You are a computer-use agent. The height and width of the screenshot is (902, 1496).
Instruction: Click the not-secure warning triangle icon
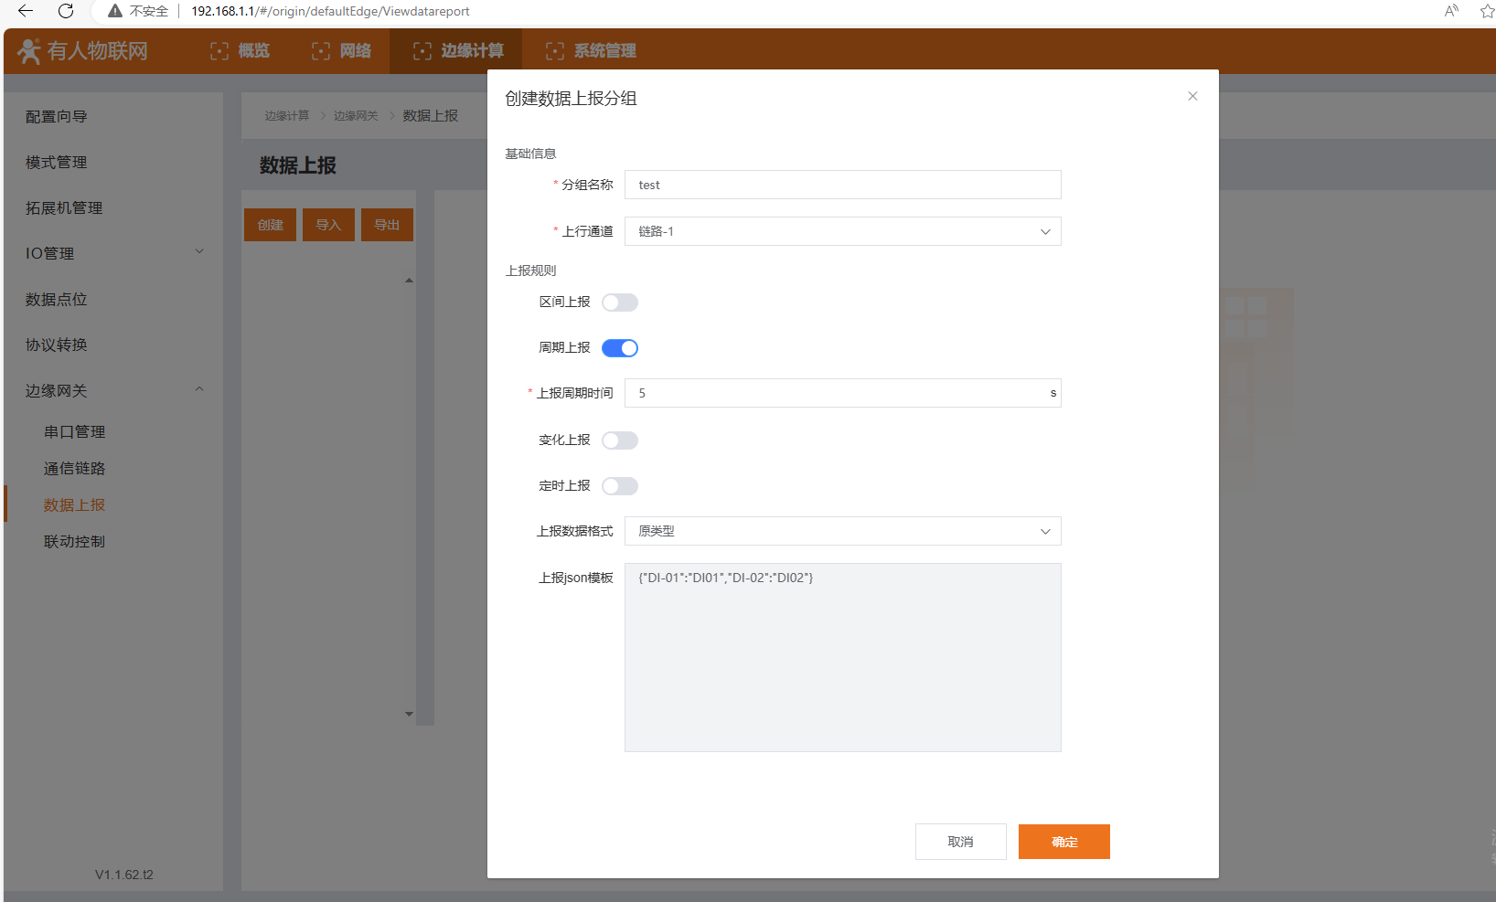coord(115,11)
